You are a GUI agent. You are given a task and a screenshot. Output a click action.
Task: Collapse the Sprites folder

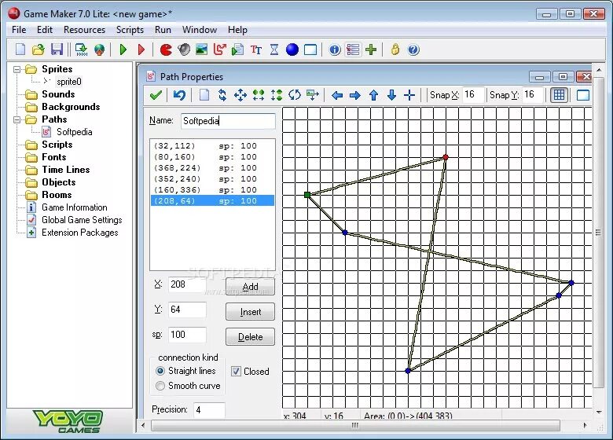[17, 70]
